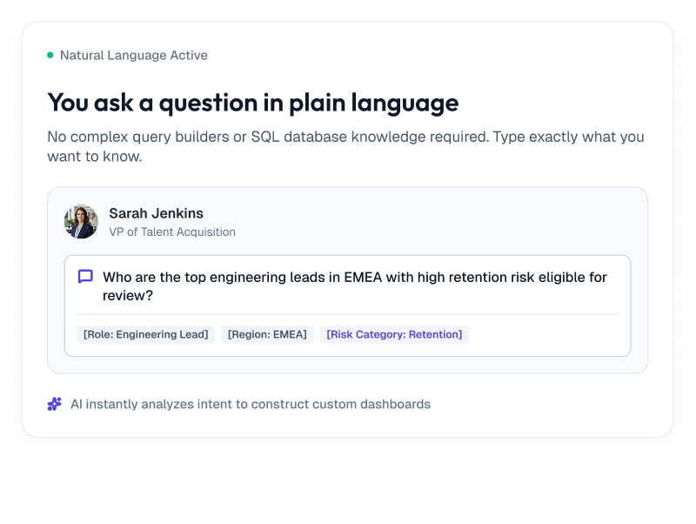Image resolution: width=696 pixels, height=524 pixels.
Task: Select the [Risk Category: Retention] tag
Action: (x=395, y=334)
